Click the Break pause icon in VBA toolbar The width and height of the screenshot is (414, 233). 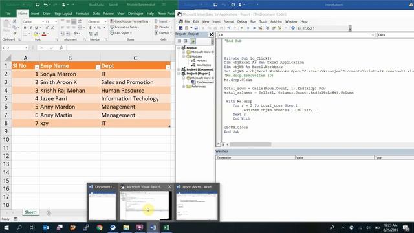pos(248,28)
